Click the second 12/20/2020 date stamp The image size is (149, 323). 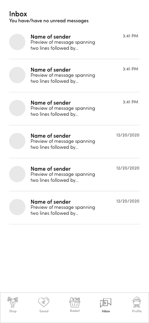tap(128, 168)
